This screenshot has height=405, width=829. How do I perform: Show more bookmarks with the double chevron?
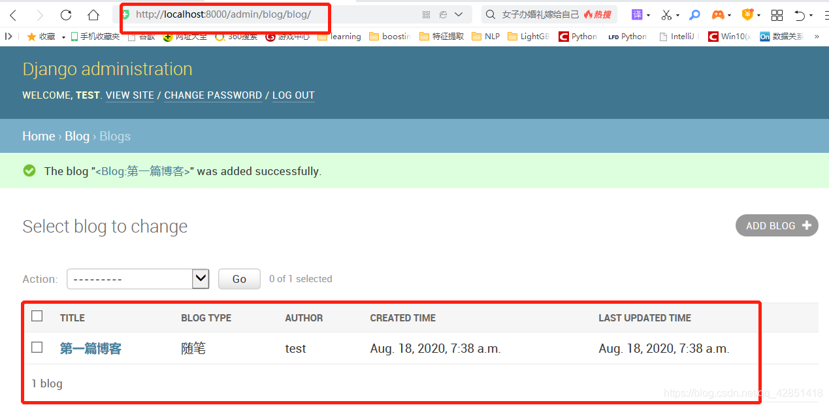coord(817,37)
